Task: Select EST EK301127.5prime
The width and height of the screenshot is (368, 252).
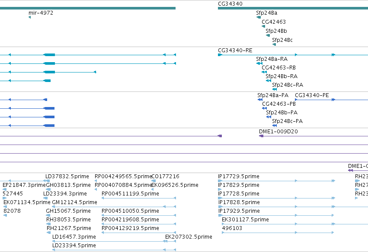Action: tap(245, 220)
